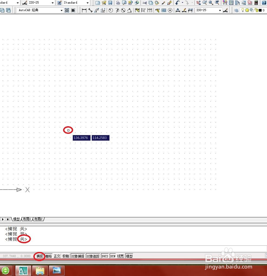Image resolution: width=267 pixels, height=276 pixels.
Task: Open Workspace Settings gear icon
Action: click(67, 10)
